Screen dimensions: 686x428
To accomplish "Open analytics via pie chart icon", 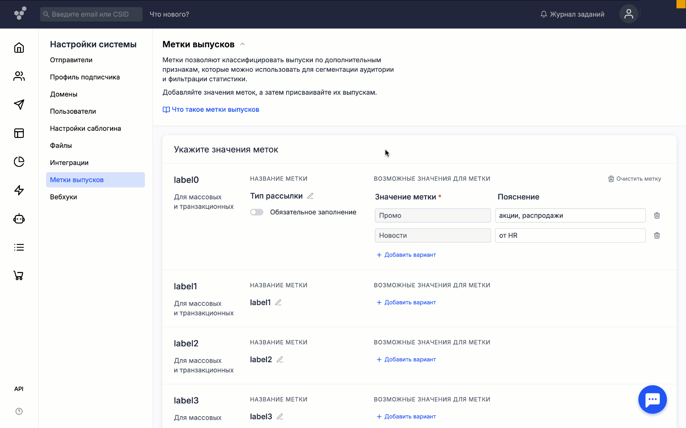I will tap(19, 162).
